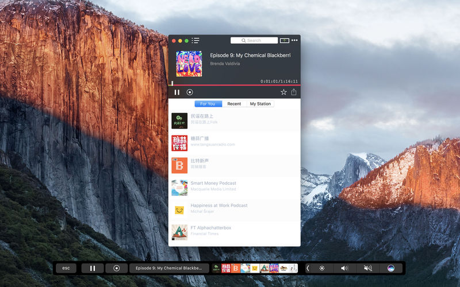
Task: Open the share icon in player bar
Action: [294, 92]
